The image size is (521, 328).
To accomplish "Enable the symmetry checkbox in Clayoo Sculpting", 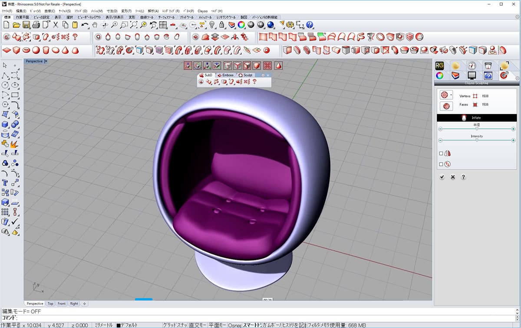I will (441, 153).
